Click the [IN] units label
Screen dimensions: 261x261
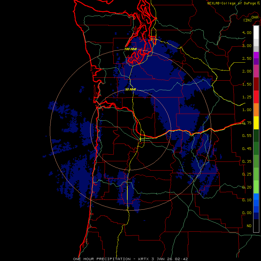click(247, 20)
